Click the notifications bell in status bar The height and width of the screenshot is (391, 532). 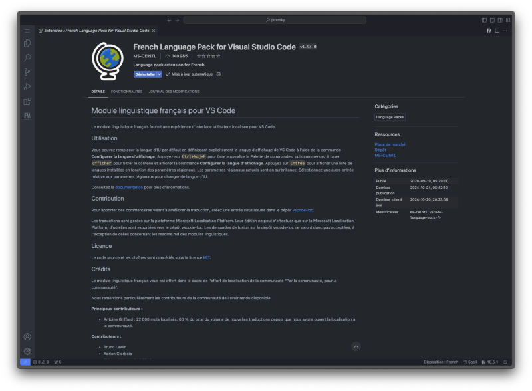pos(505,362)
